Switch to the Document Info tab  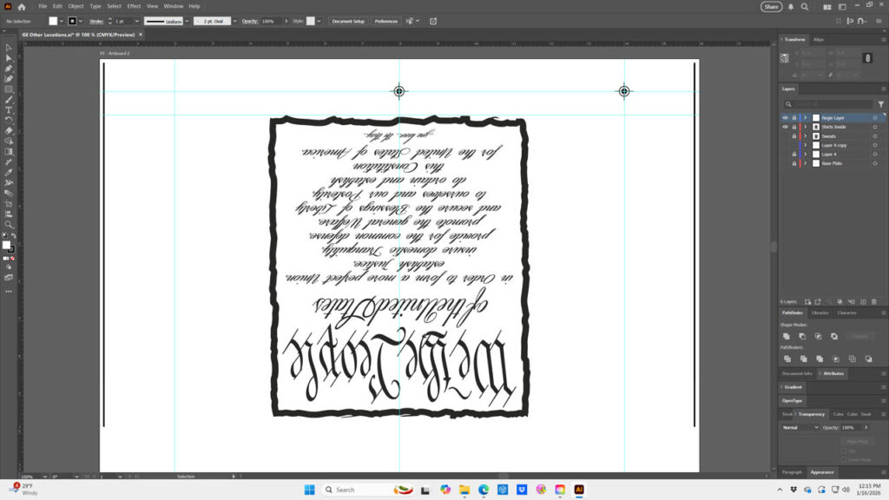coord(797,373)
